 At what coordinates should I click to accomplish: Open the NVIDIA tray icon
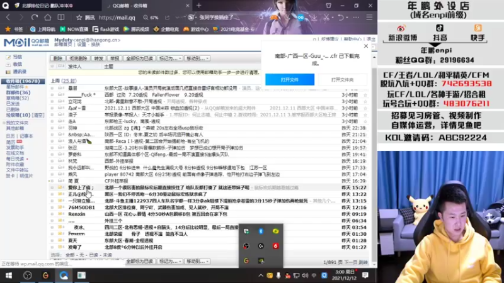[261, 261]
